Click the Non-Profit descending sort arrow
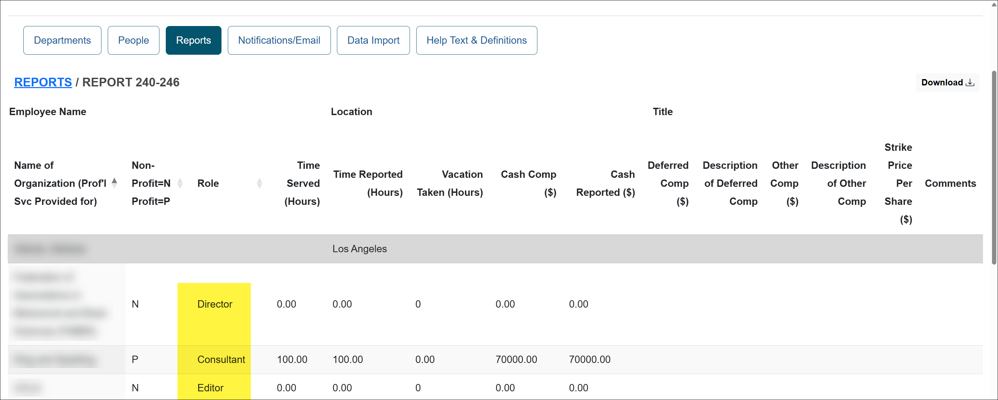The image size is (998, 400). 180,186
